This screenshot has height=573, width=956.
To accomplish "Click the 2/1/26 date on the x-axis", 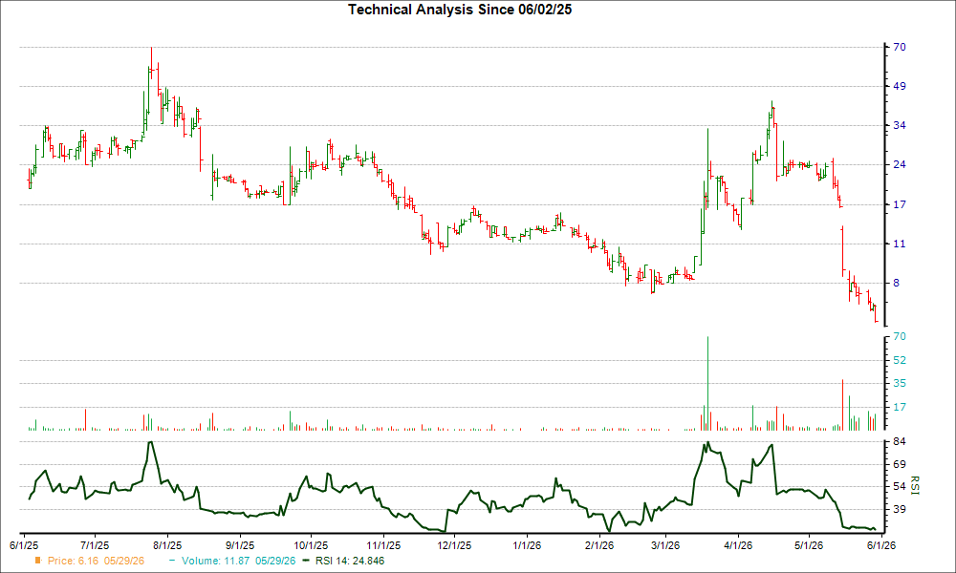I will point(600,545).
